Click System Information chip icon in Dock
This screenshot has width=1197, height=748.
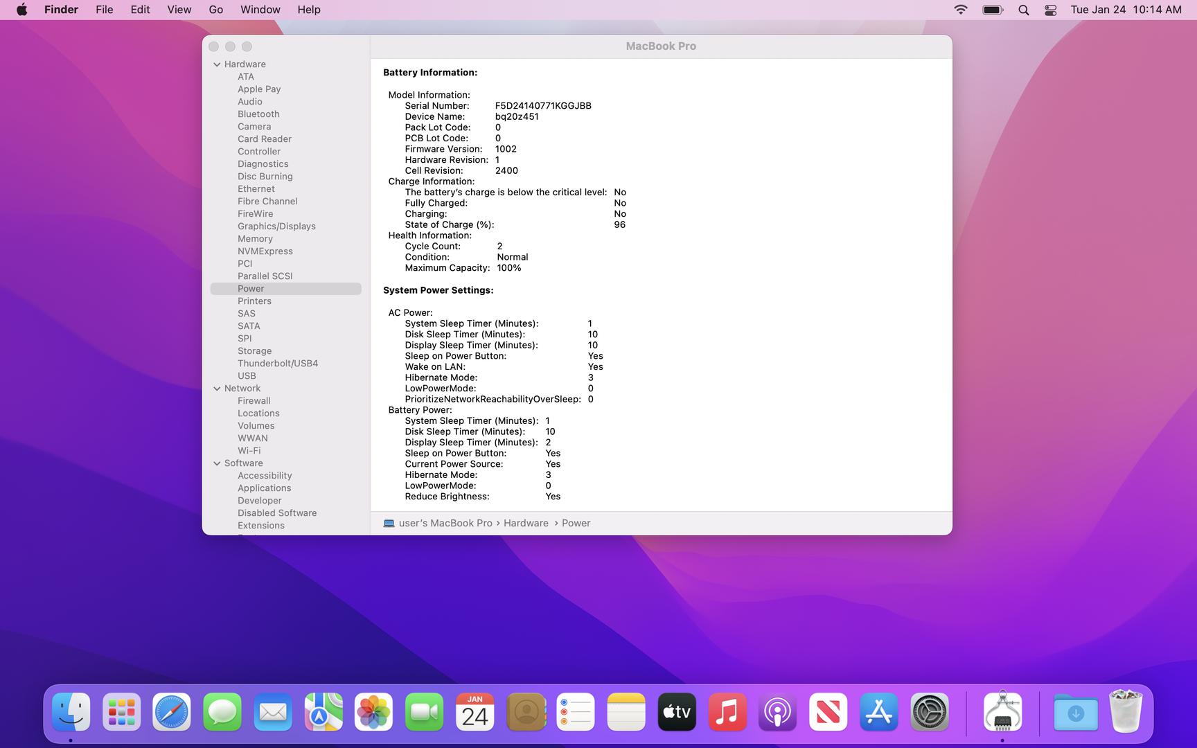[1002, 711]
